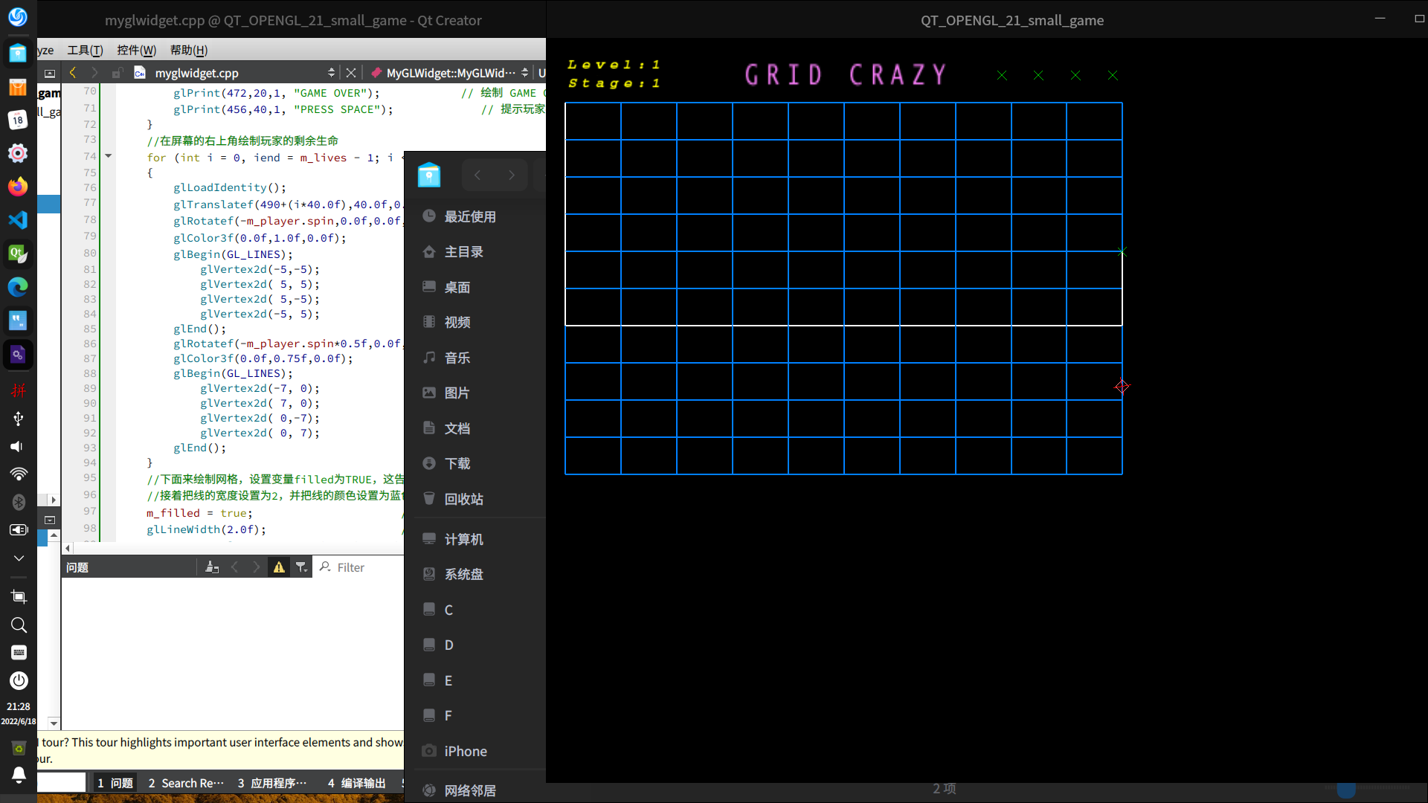
Task: Switch to the Search Results output tab
Action: 186,783
